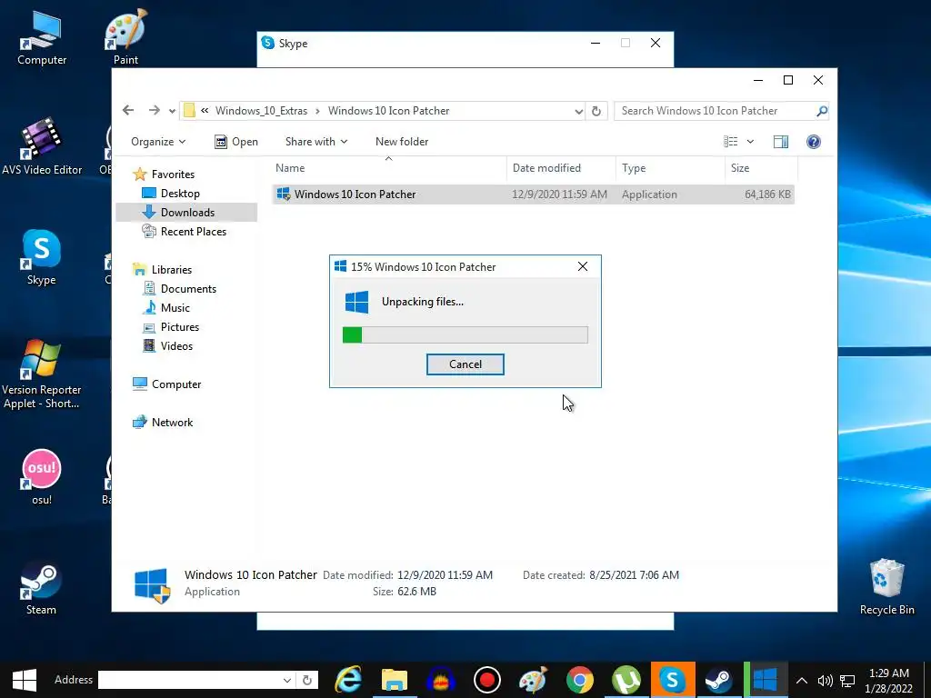The height and width of the screenshot is (698, 931).
Task: Open Internet Explorer from taskbar
Action: coord(348,680)
